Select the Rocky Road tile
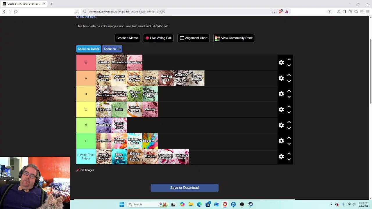 click(x=166, y=78)
